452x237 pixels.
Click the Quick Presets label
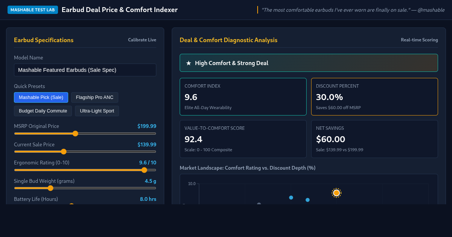point(29,86)
